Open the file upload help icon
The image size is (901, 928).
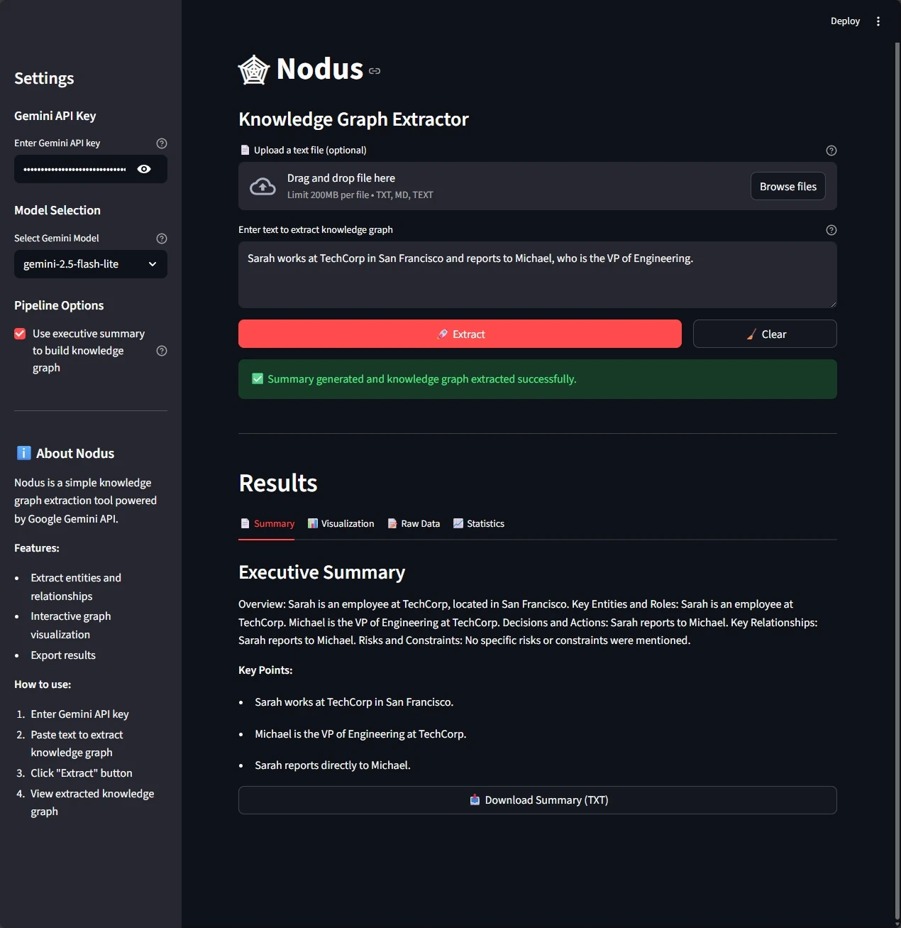(x=831, y=150)
